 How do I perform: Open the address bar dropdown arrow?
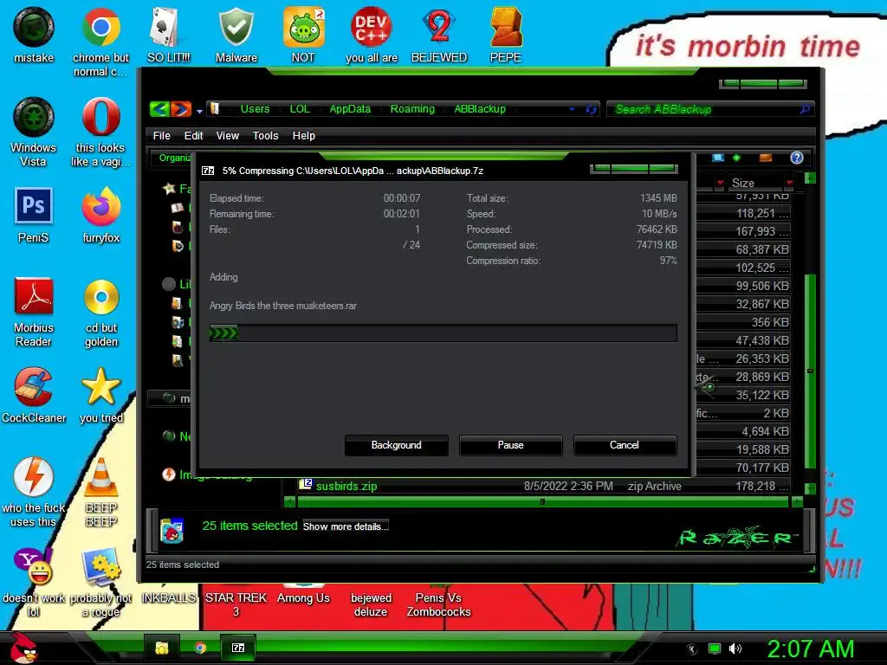572,109
